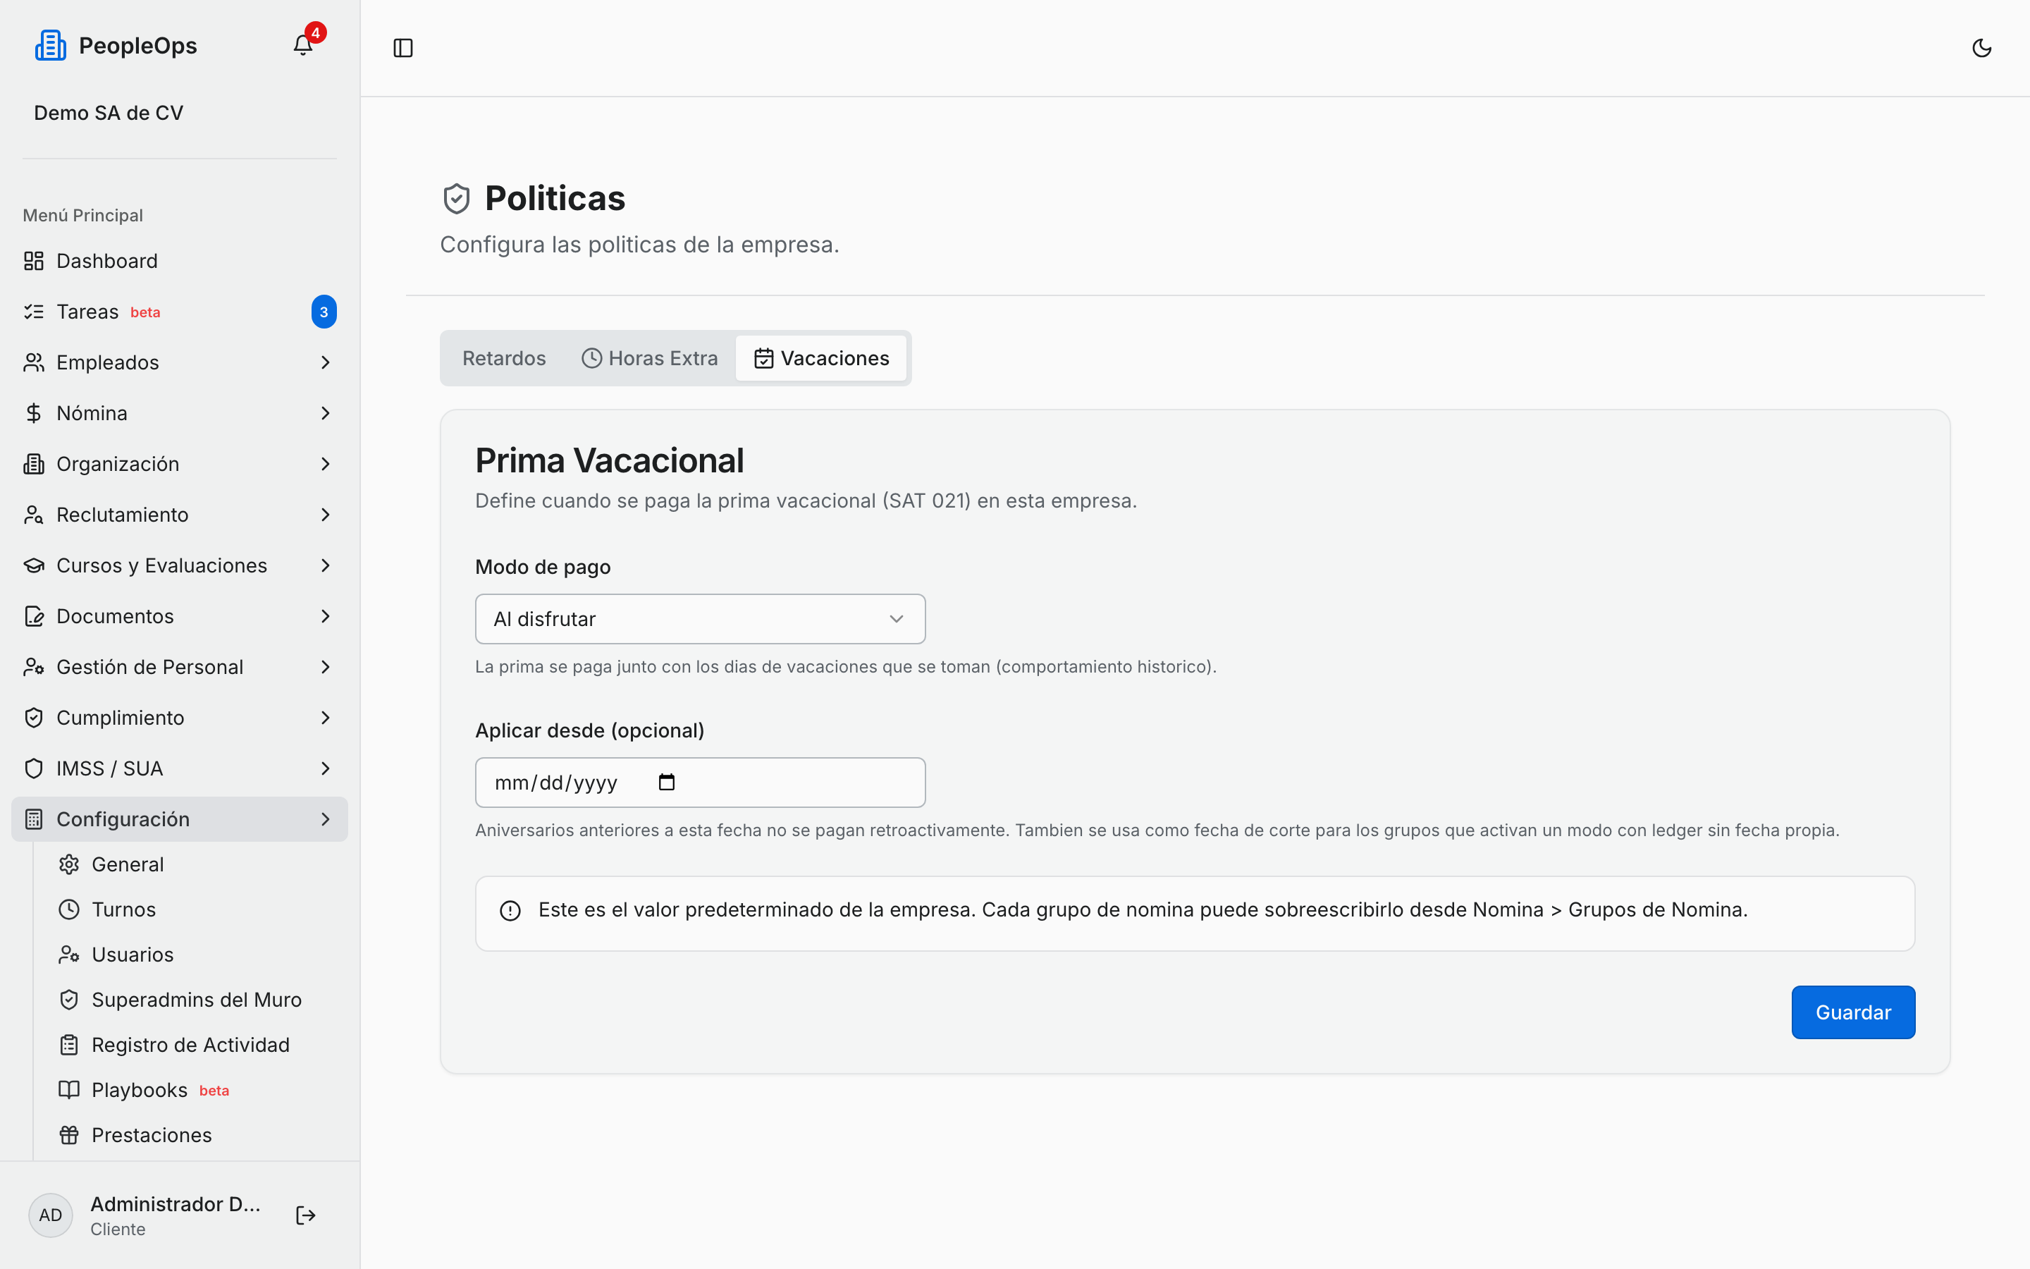Open the Modo de pago dropdown
Image resolution: width=2030 pixels, height=1269 pixels.
click(x=701, y=620)
